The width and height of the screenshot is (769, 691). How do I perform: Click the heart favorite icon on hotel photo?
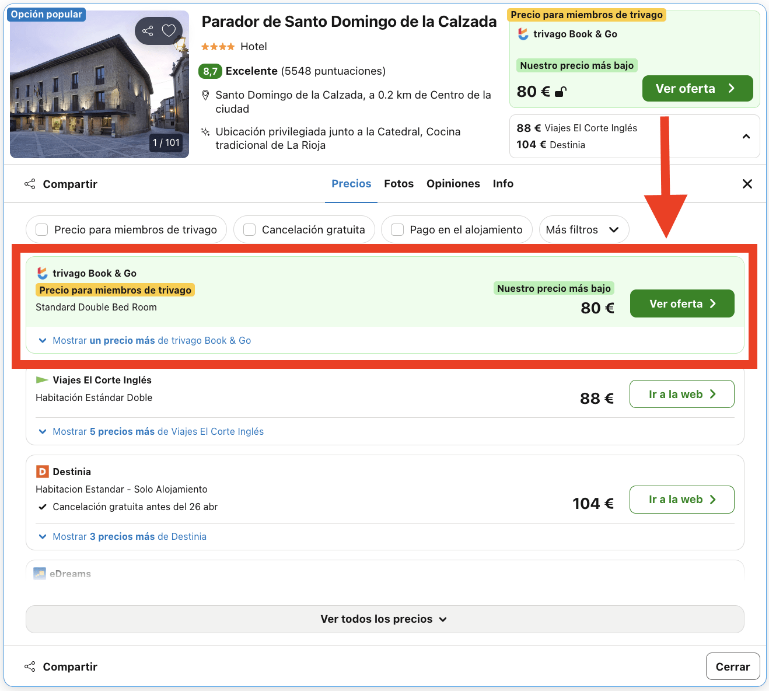point(169,30)
